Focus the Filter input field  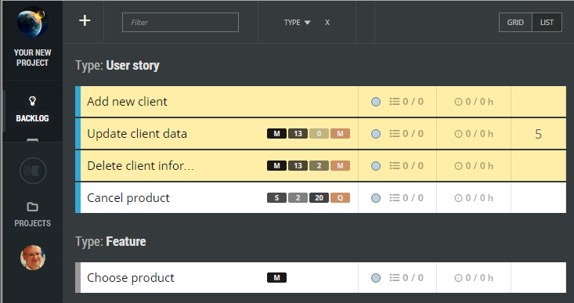[x=180, y=23]
